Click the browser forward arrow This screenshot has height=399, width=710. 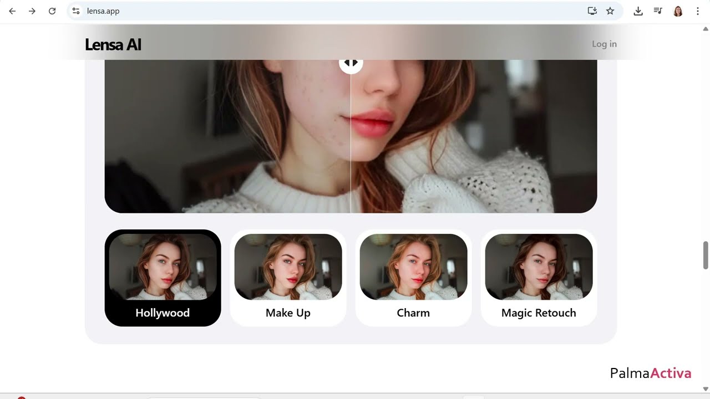(32, 11)
